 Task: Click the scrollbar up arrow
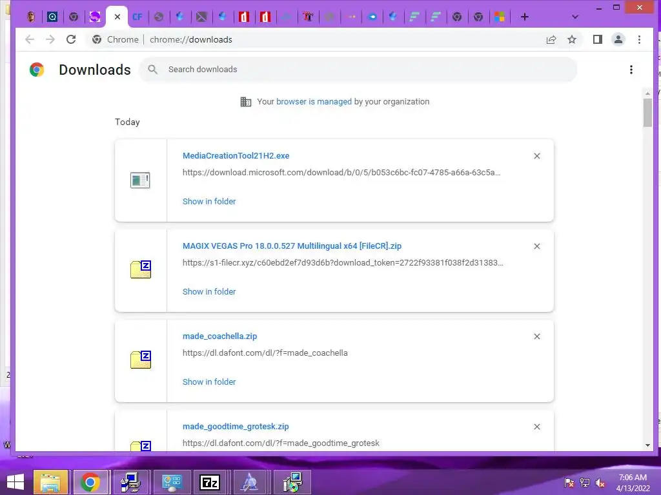647,93
